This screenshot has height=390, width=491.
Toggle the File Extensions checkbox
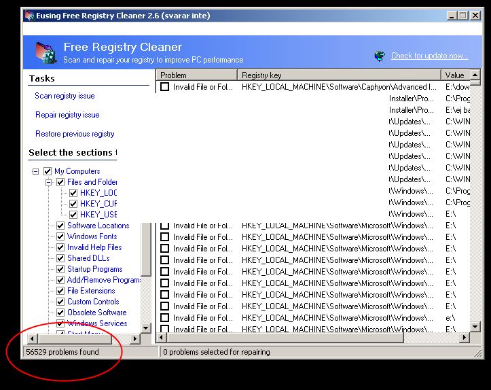tap(60, 291)
